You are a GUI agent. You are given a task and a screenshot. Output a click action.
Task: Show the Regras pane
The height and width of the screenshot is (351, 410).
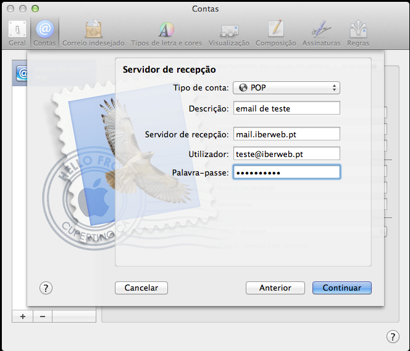pos(358,33)
